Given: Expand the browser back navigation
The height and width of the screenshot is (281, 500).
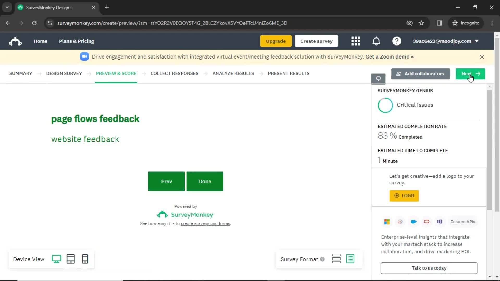Looking at the screenshot, I should [8, 23].
